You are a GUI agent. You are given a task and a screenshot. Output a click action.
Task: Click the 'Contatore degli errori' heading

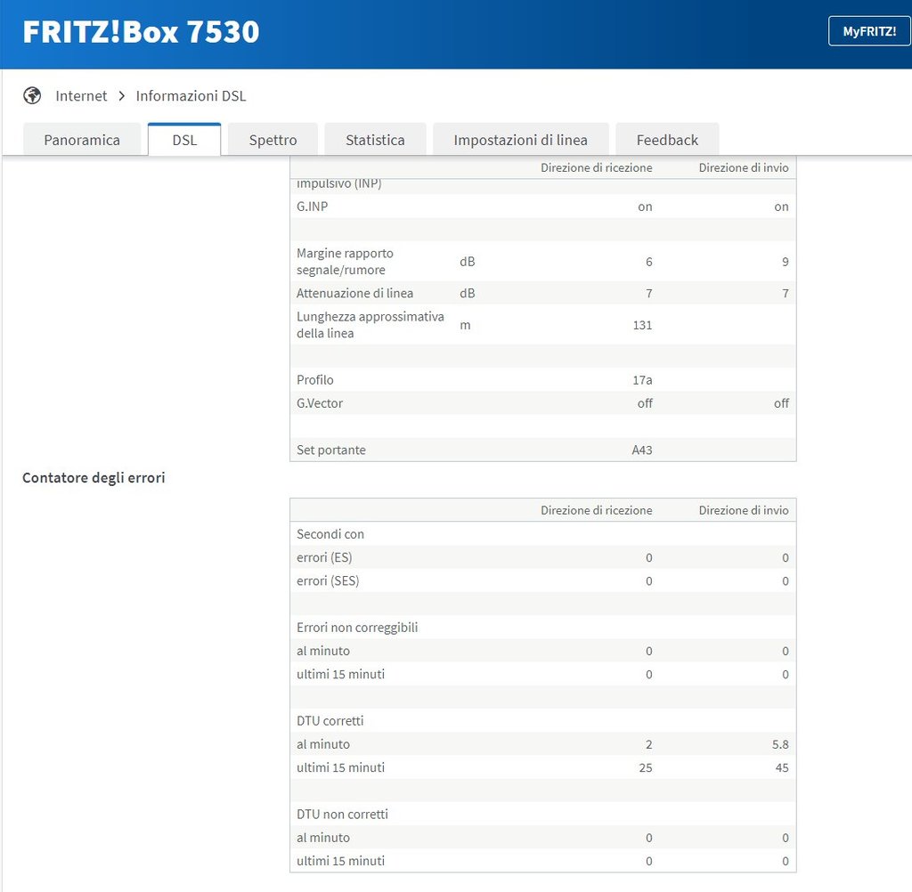94,477
